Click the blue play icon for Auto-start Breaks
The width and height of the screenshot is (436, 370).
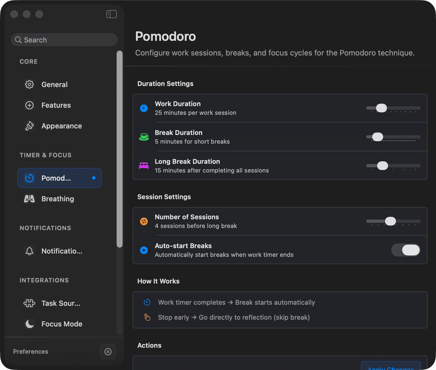coord(144,250)
